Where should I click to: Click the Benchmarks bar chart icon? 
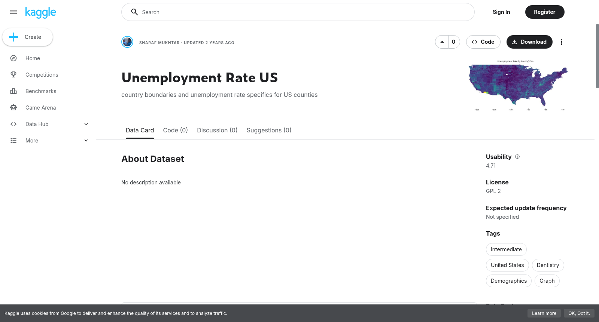(x=13, y=91)
